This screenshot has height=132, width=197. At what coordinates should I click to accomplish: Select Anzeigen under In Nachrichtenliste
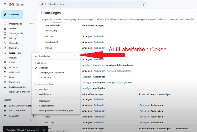coord(44,89)
